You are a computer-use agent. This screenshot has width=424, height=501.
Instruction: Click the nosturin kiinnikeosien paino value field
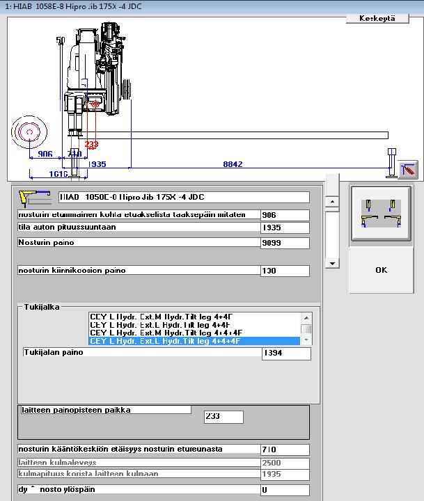(285, 271)
